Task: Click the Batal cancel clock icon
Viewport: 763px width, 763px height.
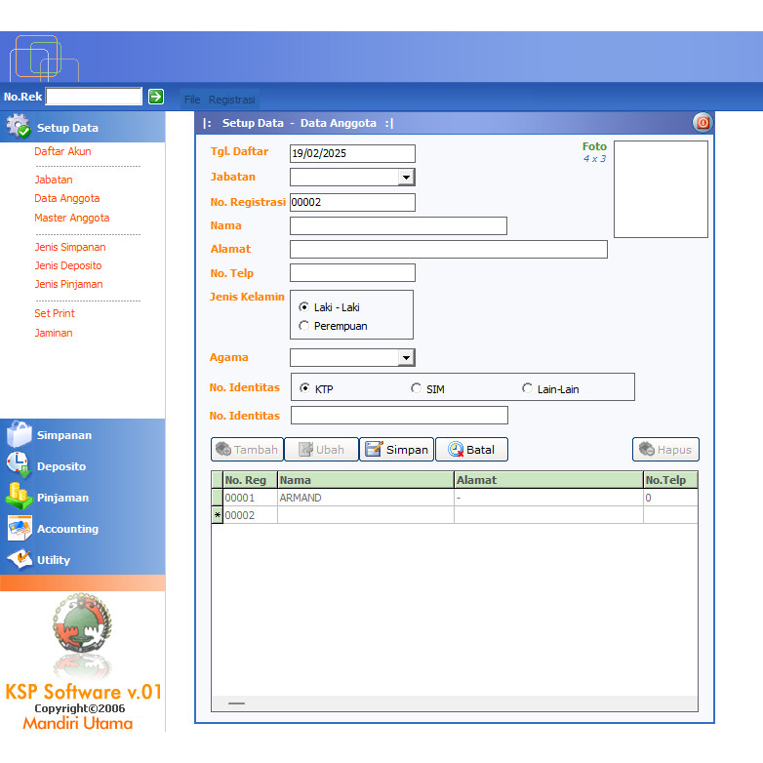Action: 456,449
